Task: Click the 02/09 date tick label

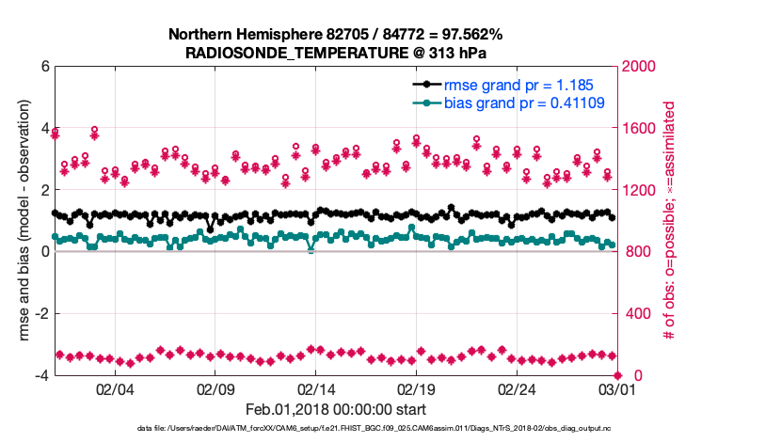Action: tap(215, 388)
